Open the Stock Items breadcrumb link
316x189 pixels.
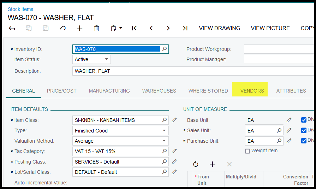[x=20, y=10]
